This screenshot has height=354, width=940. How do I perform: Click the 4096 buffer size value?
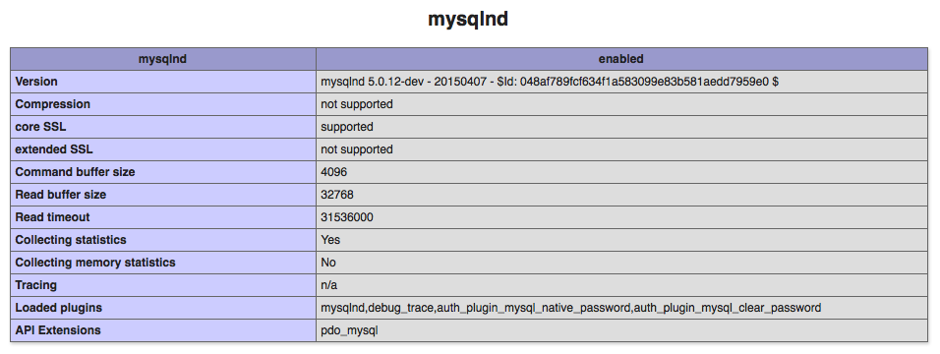pyautogui.click(x=334, y=172)
